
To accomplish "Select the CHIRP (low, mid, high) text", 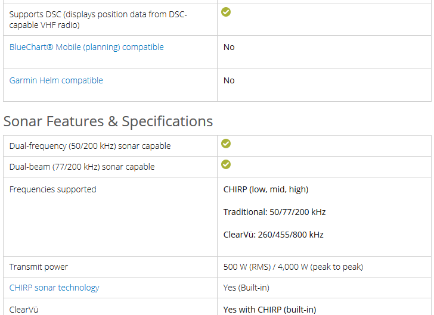I will 266,189.
